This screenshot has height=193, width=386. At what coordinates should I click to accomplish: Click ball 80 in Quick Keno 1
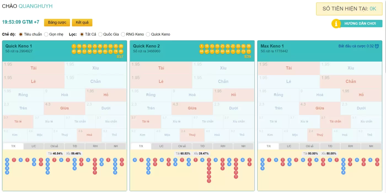click(x=121, y=51)
